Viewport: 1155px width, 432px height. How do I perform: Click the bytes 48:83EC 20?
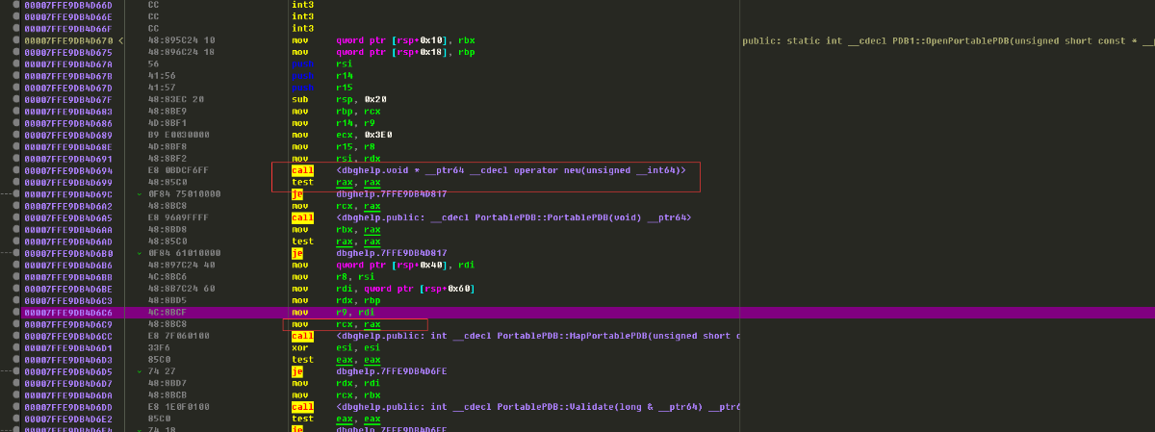pos(175,99)
